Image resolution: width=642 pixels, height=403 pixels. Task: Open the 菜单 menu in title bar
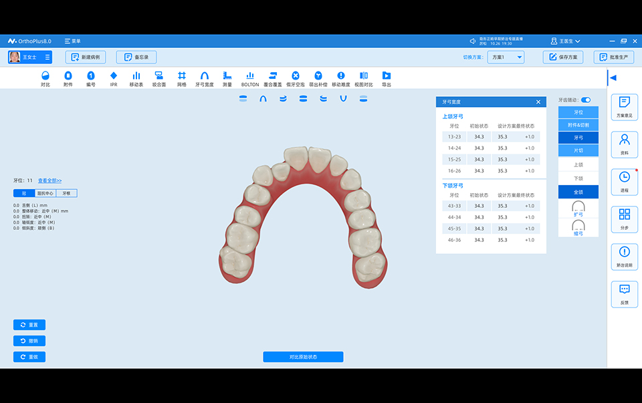72,41
